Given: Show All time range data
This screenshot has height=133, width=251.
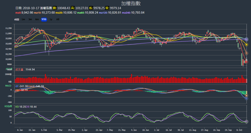Looking at the screenshot, I should coord(58,19).
